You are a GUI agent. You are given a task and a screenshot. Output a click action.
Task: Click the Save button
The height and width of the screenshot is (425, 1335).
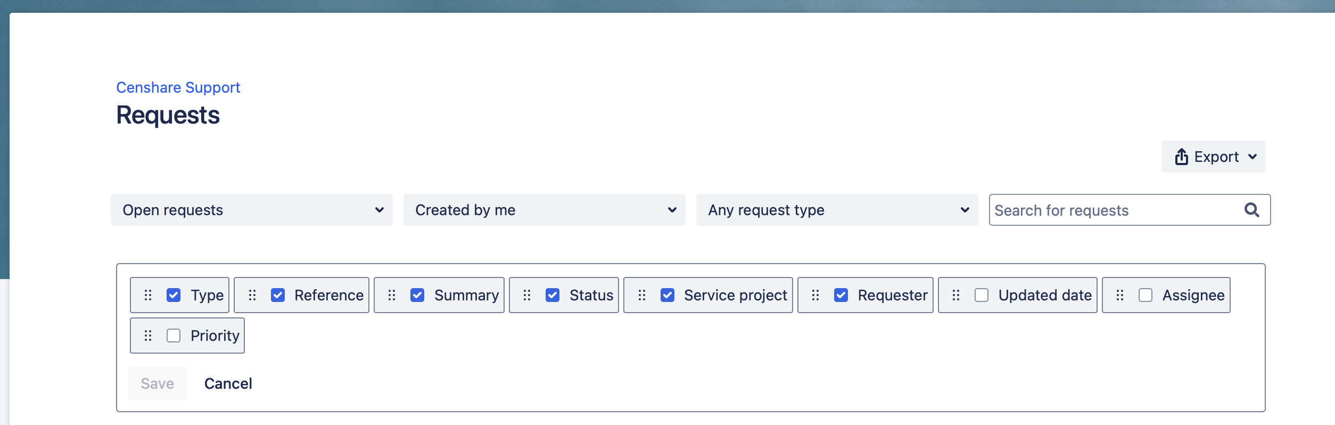158,383
